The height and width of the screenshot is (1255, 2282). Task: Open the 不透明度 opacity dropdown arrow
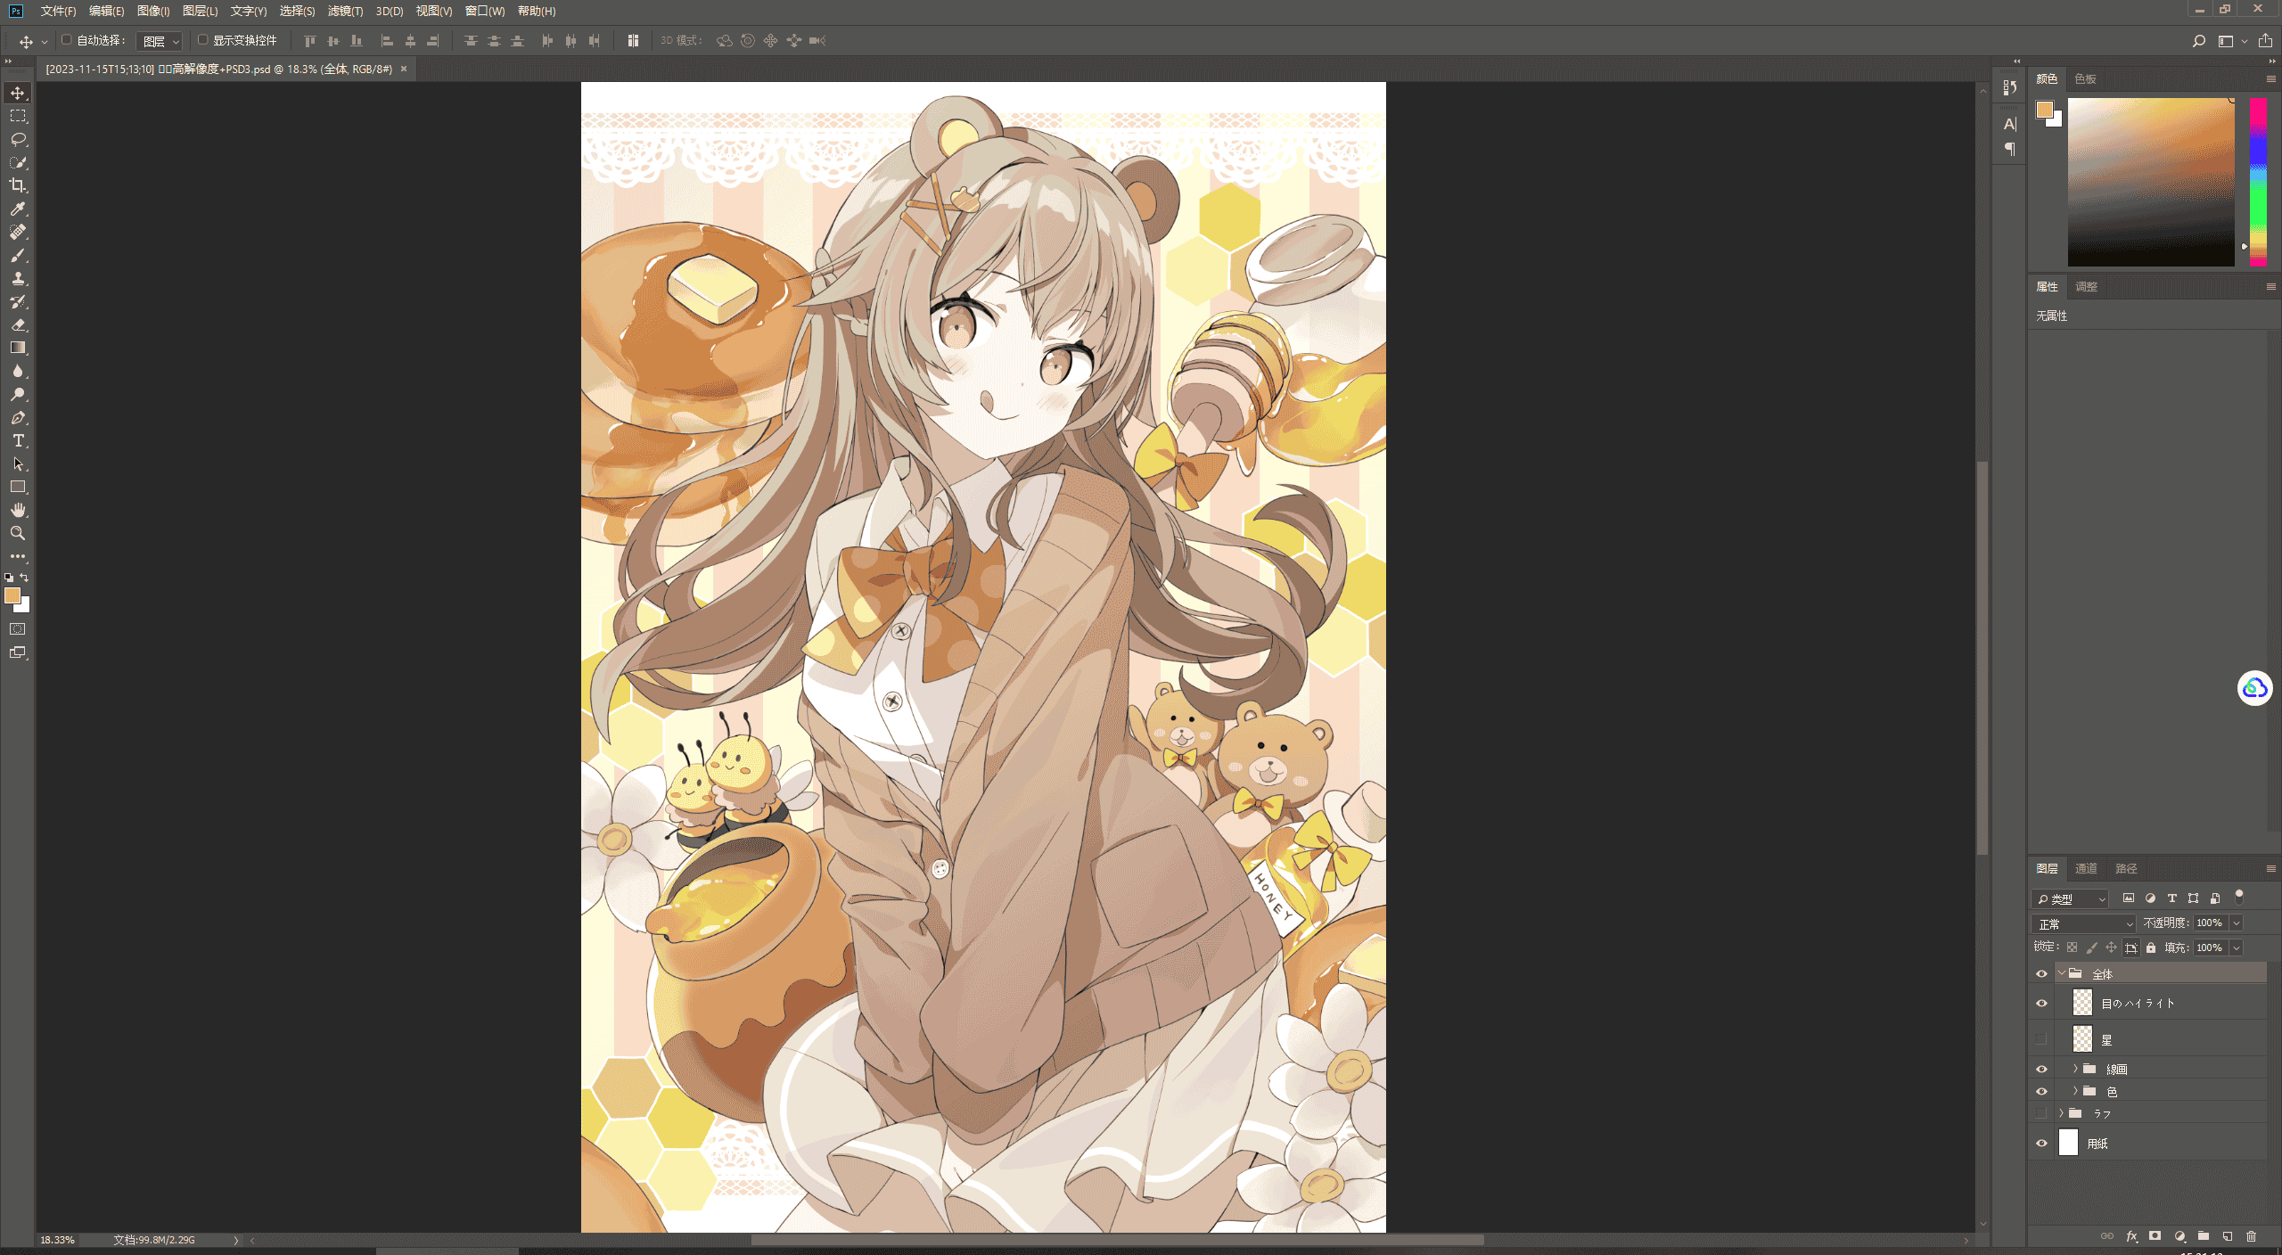(2237, 923)
